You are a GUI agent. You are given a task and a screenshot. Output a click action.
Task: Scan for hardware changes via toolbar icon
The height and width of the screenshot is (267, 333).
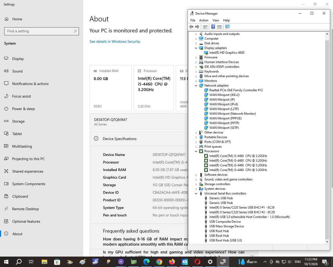click(x=227, y=27)
